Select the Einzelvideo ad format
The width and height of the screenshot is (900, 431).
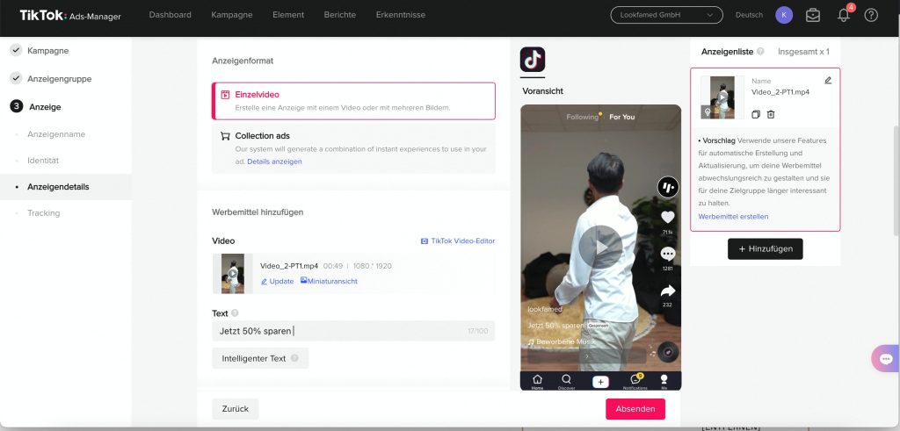coord(353,101)
